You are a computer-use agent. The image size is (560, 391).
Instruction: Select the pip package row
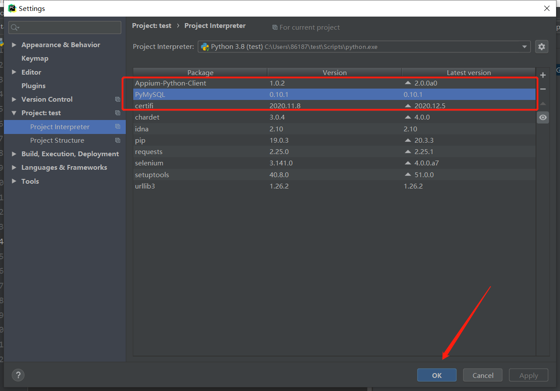(x=335, y=141)
